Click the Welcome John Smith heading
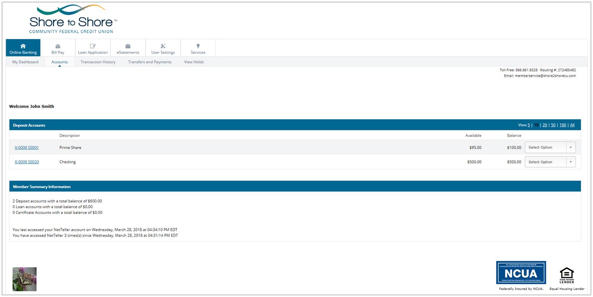This screenshot has height=297, width=593. click(32, 107)
